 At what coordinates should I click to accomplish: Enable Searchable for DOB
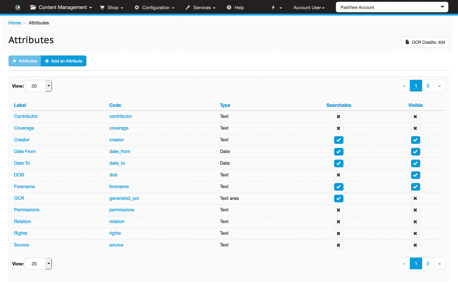[x=339, y=175]
